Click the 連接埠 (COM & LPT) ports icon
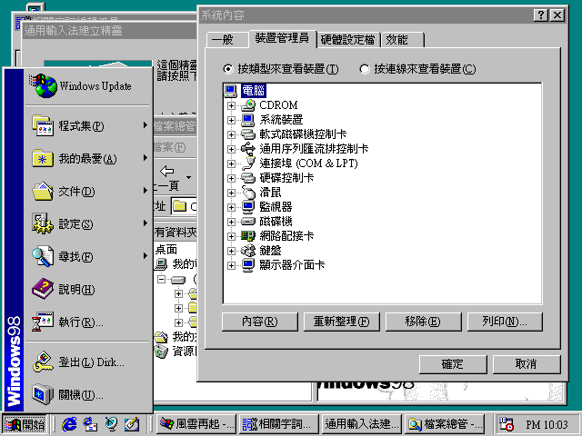This screenshot has height=436, width=582. pos(248,163)
